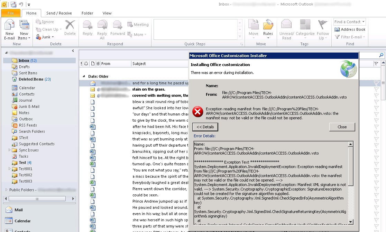Image resolution: width=386 pixels, height=232 pixels.
Task: Reply to the selected message
Action: pyautogui.click(x=88, y=29)
